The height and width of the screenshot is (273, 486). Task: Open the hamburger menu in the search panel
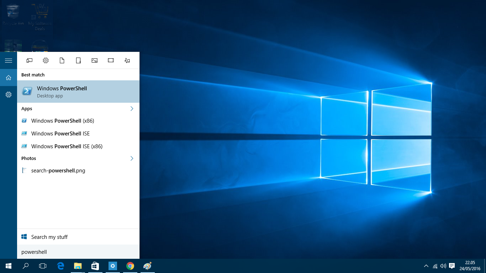8,60
